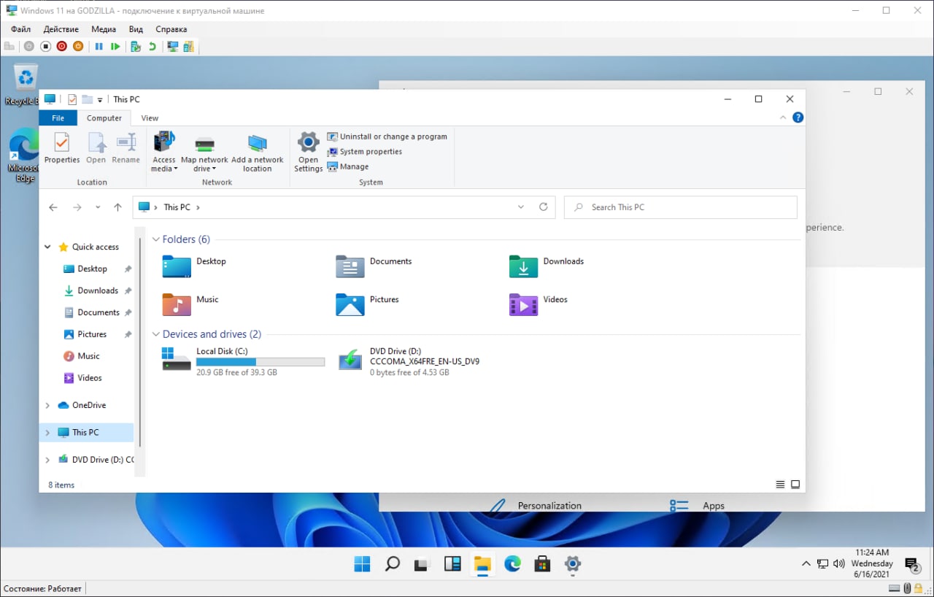Image resolution: width=934 pixels, height=597 pixels.
Task: Open the Windows 11 Start menu
Action: point(362,563)
